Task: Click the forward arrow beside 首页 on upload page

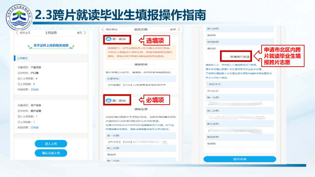Action: pyautogui.click(x=85, y=33)
